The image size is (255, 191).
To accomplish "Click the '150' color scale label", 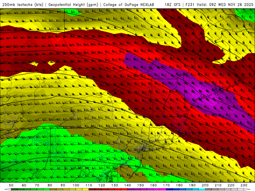I will pyautogui.click(x=141, y=185).
